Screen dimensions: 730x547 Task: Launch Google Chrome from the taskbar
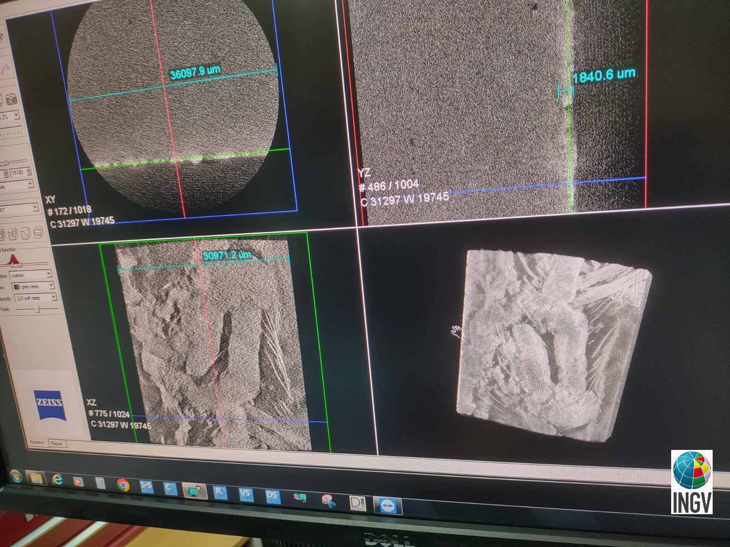[123, 485]
